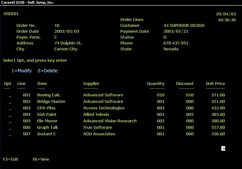The height and width of the screenshot is (169, 242).
Task: Click supplier 'ADD Associates'
Action: [x=99, y=134]
